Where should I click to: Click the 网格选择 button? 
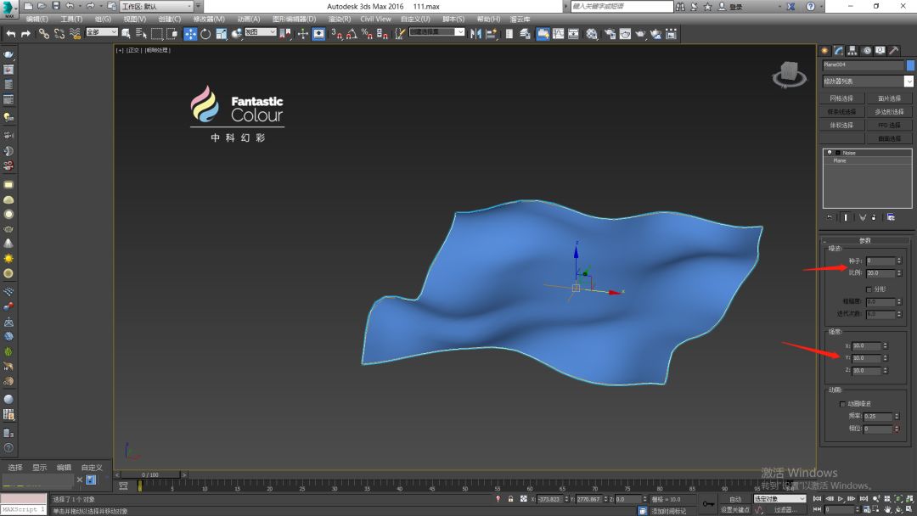click(841, 98)
